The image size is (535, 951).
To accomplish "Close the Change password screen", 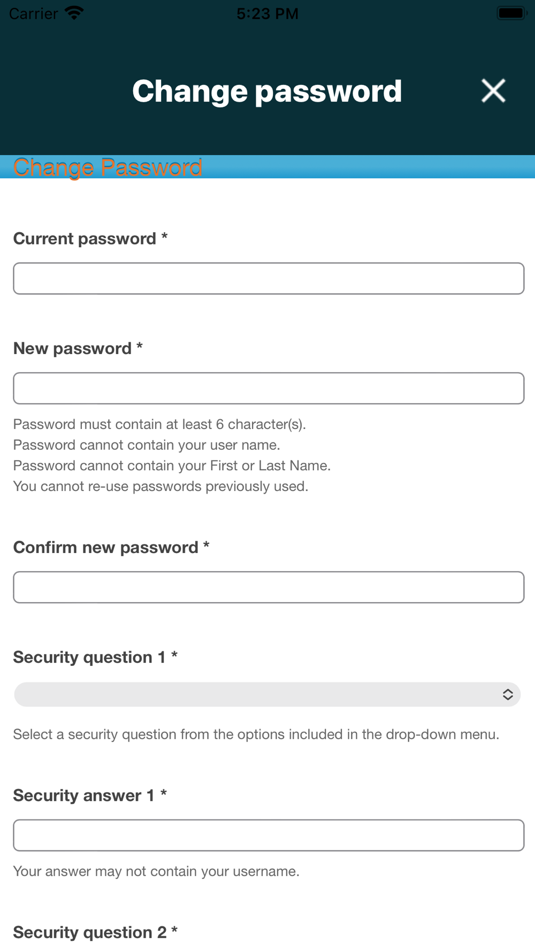I will click(493, 90).
